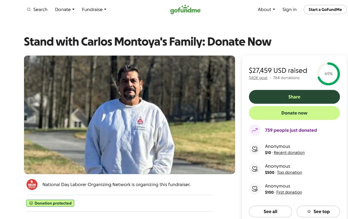348x219 pixels.
Task: Click the search magnifier icon
Action: pos(29,10)
